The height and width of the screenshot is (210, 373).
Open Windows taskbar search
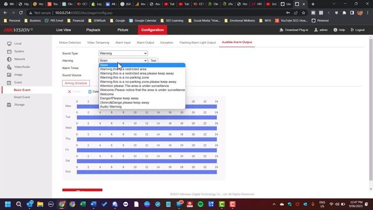[x=19, y=204]
